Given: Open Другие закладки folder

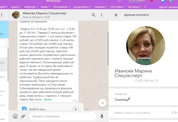Looking at the screenshot, I should 168,7.
